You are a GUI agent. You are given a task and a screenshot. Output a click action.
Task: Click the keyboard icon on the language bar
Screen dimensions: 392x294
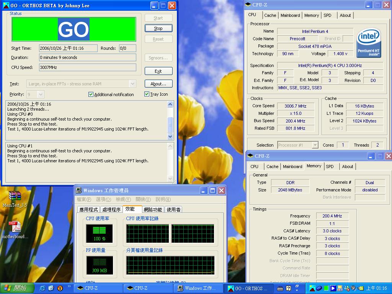click(x=280, y=289)
